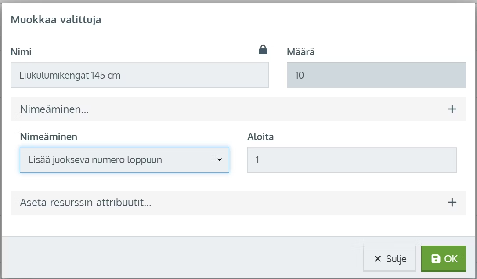Click the Määrä field showing 10
477x279 pixels.
coord(376,75)
